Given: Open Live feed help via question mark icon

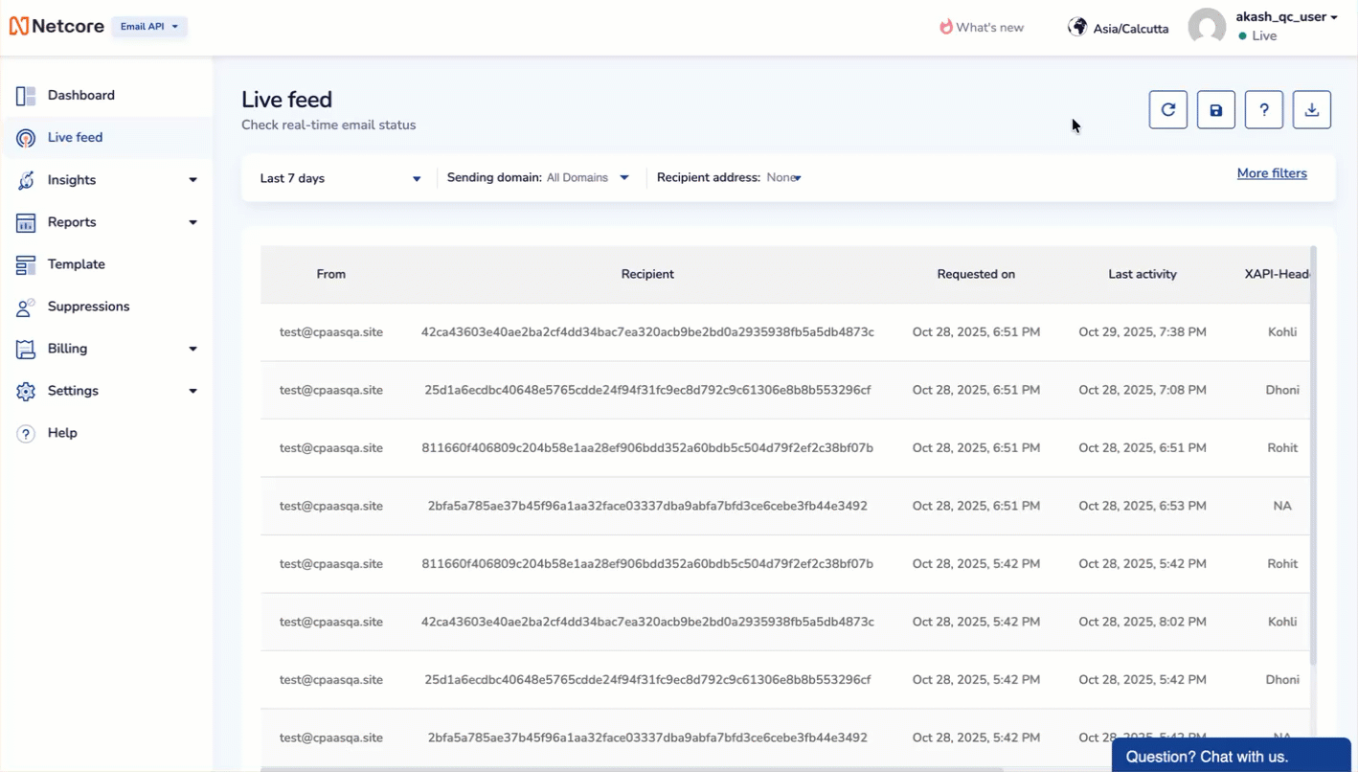Looking at the screenshot, I should click(1263, 109).
